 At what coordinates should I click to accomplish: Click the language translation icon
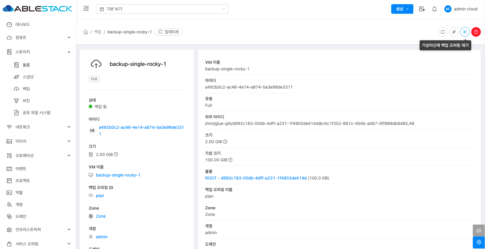tap(422, 9)
